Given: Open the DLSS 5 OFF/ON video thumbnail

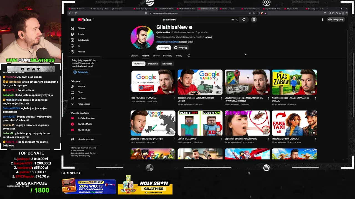Looking at the screenshot, I should pos(200,123).
